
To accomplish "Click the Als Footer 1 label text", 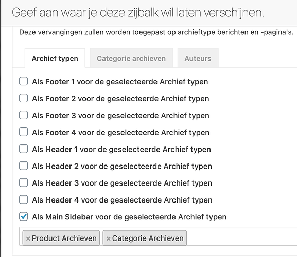I will tap(120, 82).
